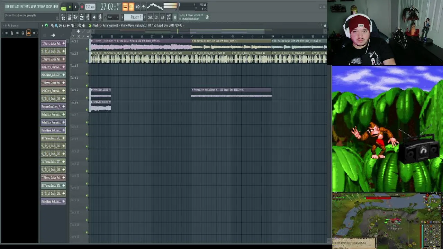Toggle the metronome icon

[125, 7]
